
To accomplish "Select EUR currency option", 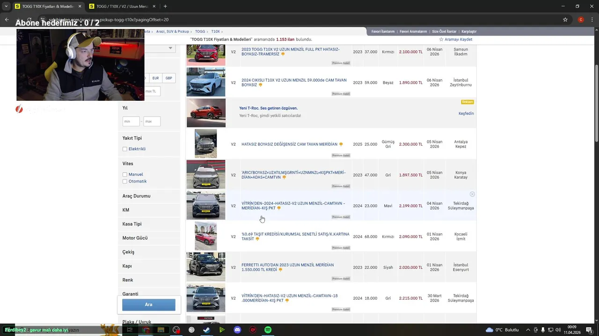I will click(x=155, y=78).
